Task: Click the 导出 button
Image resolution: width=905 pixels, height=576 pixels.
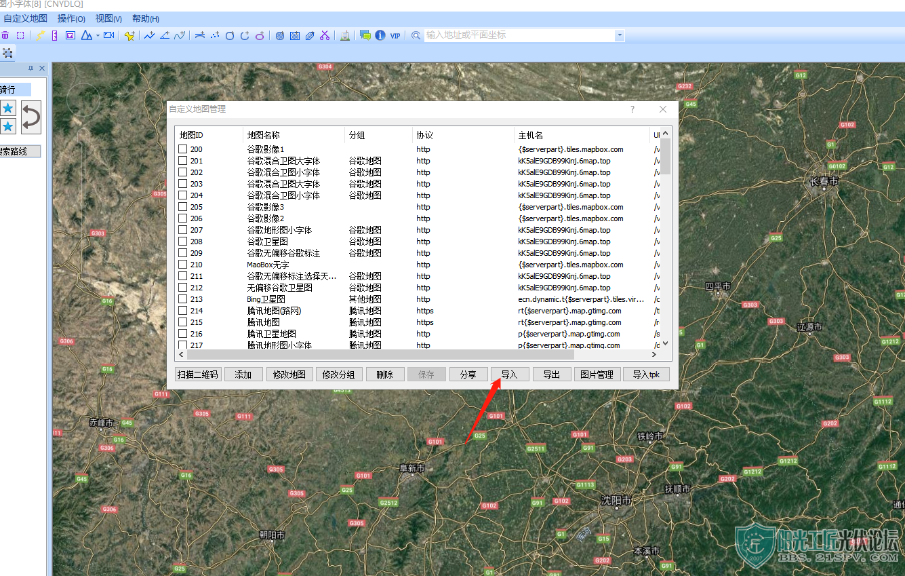Action: [x=551, y=375]
